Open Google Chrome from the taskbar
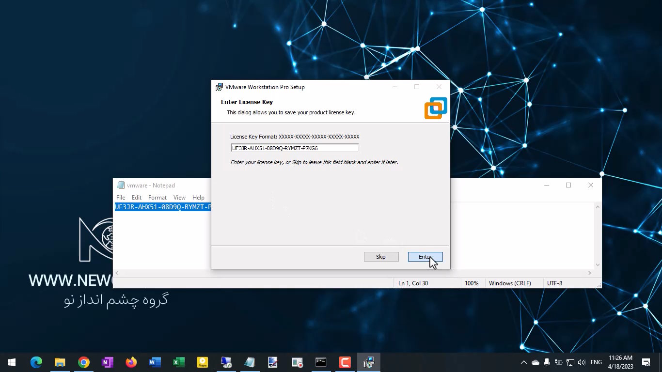 pyautogui.click(x=84, y=362)
